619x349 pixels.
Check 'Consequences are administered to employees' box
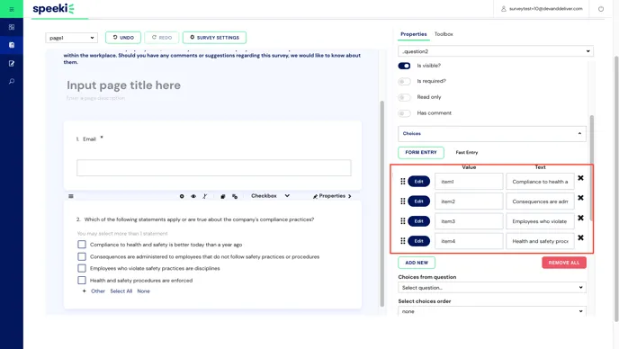tap(82, 256)
